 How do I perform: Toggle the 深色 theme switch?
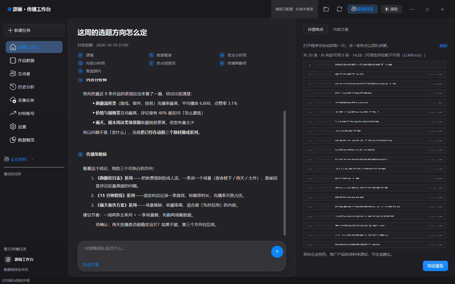point(391,9)
